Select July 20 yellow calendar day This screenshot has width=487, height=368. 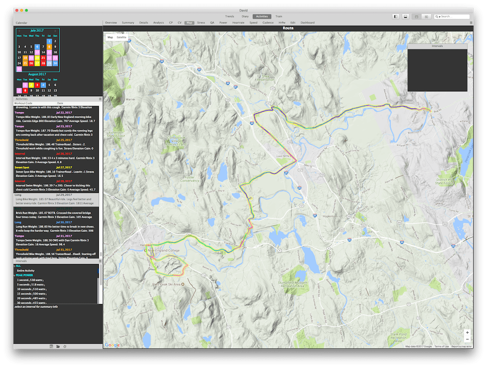(37, 58)
